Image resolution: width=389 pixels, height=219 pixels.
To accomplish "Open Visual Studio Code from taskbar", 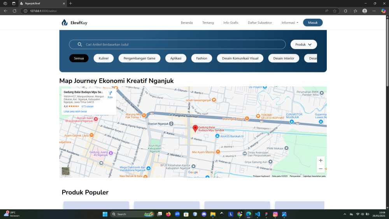I will click(257, 214).
